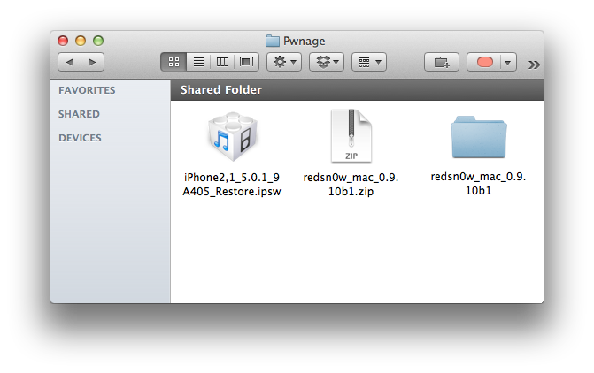
Task: Show hidden toolbar items chevron
Action: tap(534, 64)
